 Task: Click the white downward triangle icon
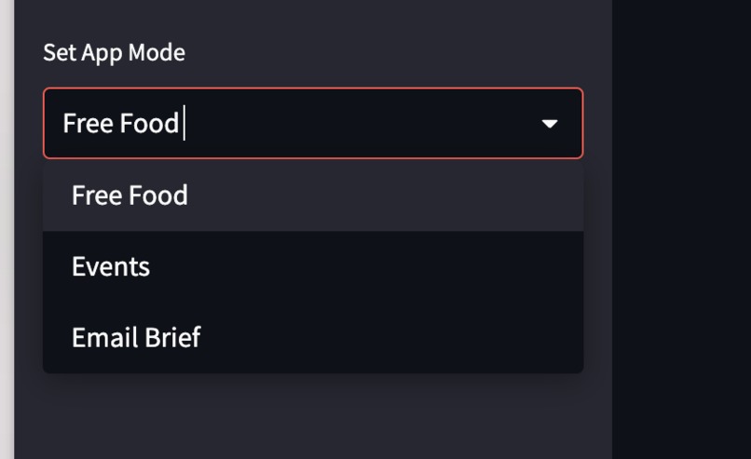550,124
